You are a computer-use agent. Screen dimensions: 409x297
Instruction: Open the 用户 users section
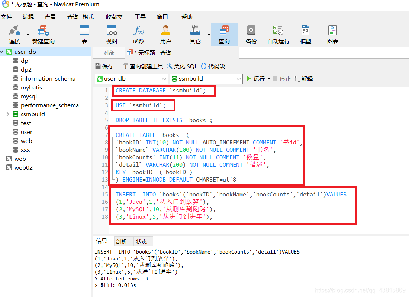[x=165, y=35]
